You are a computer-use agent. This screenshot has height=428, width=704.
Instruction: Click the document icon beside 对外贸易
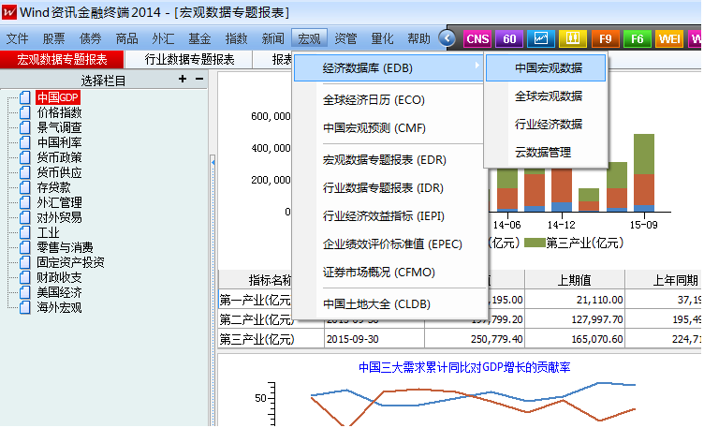coord(25,217)
